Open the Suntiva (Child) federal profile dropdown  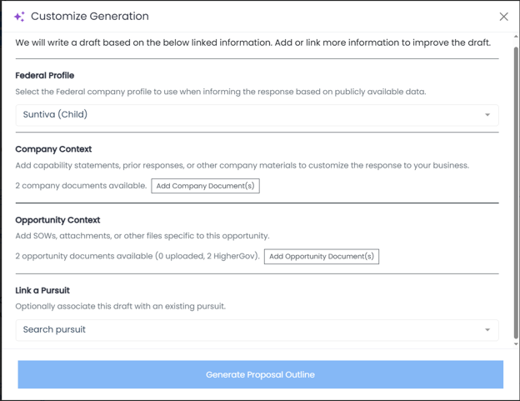[x=257, y=115]
